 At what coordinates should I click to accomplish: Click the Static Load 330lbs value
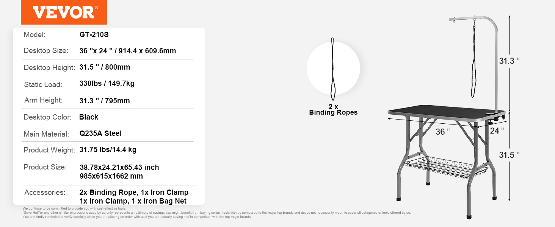click(x=107, y=84)
